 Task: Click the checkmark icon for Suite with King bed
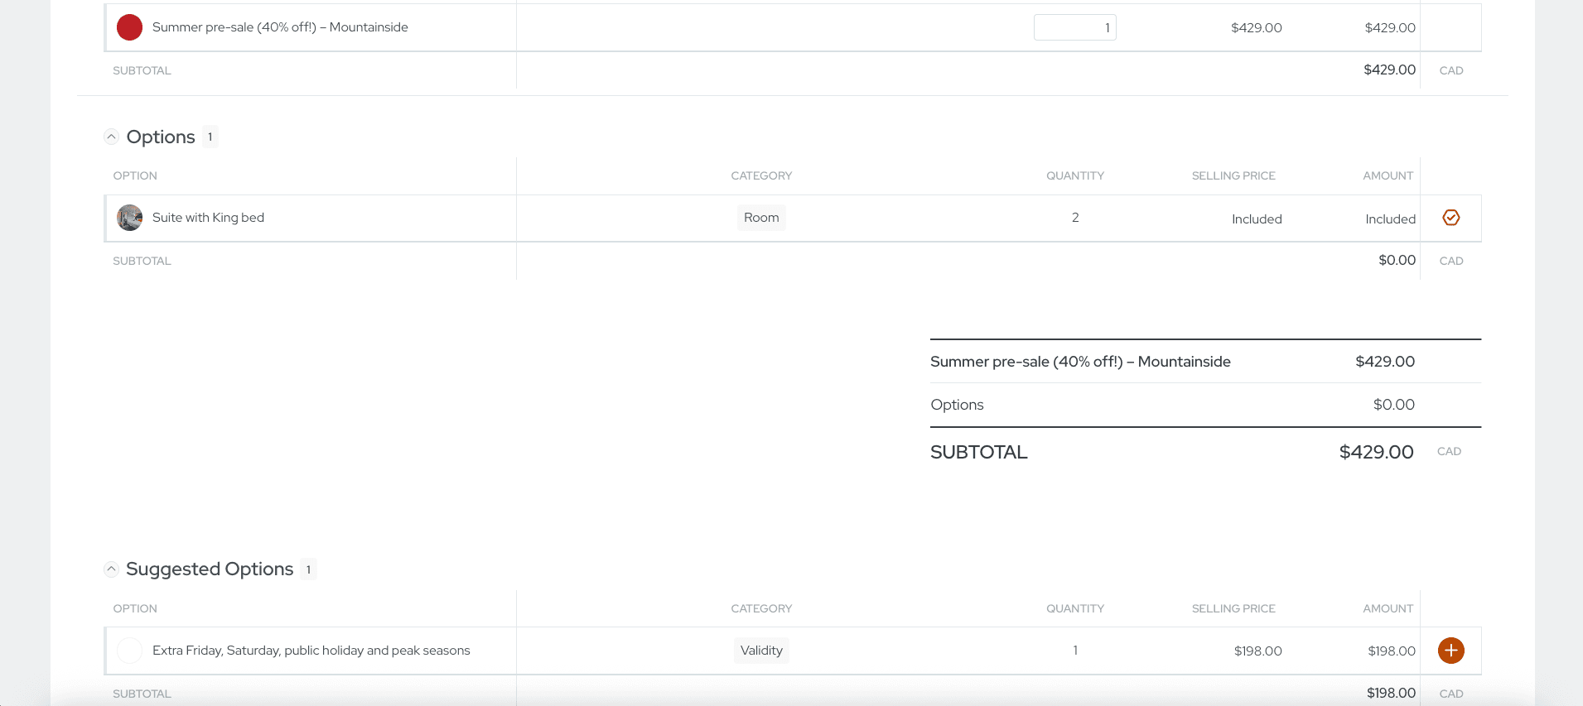click(1450, 218)
